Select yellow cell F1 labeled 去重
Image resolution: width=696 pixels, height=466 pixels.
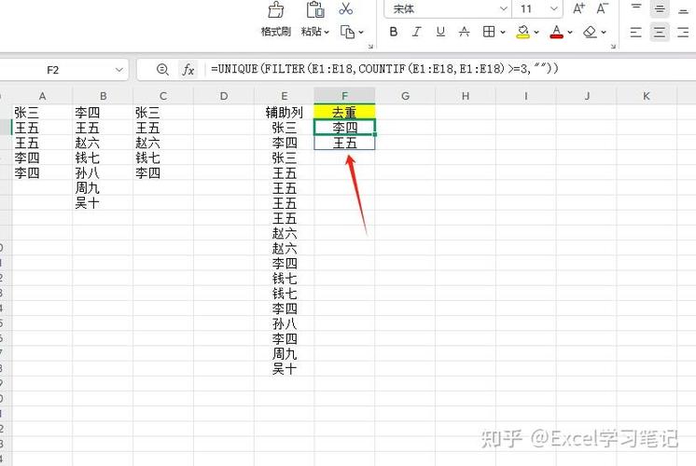click(344, 112)
